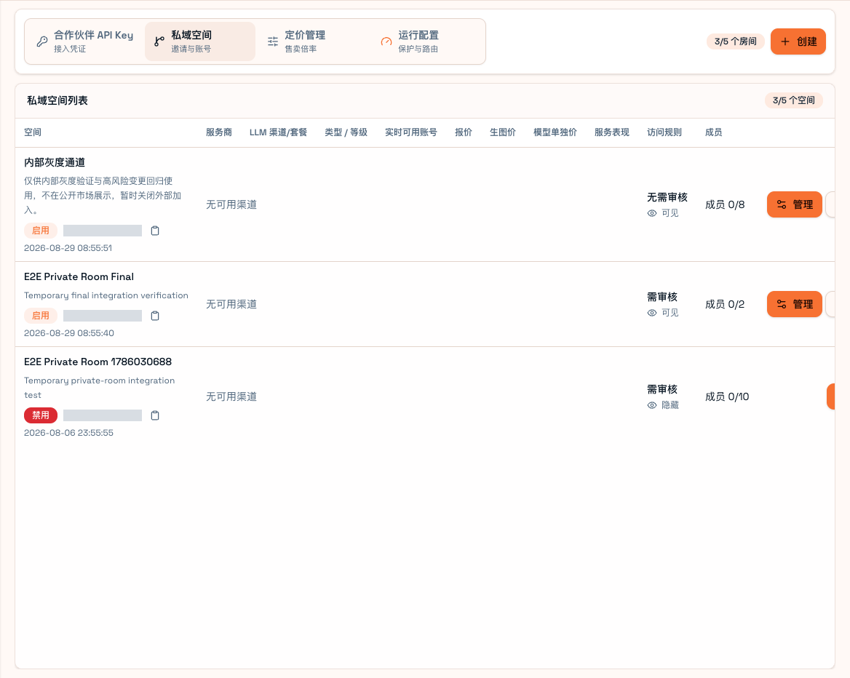Click the 成员 0/8 member count
Viewport: 850px width, 678px height.
725,205
